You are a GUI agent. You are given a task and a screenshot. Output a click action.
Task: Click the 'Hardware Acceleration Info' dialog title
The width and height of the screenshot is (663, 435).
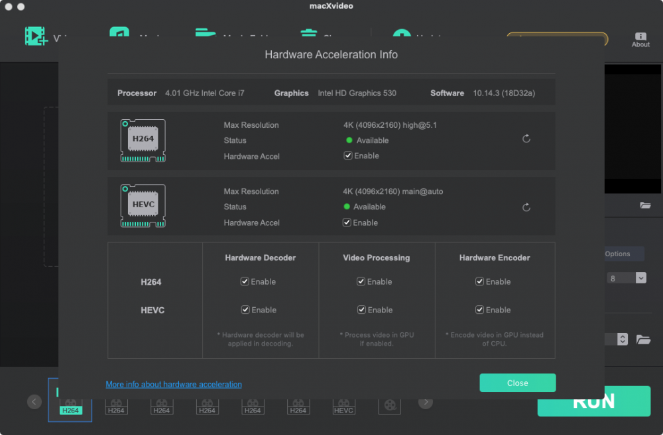(331, 54)
